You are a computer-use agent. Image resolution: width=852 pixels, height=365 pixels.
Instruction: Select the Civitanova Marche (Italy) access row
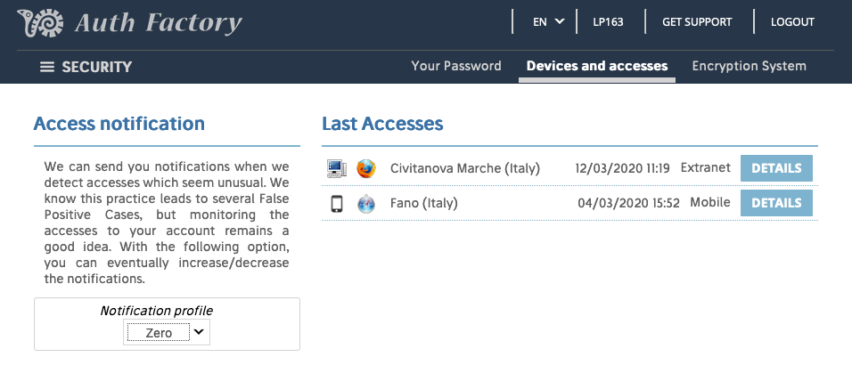569,168
